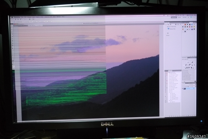This screenshot has width=208, height=139.
Task: Switch to DESIGN workspace
Action: pyautogui.click(x=179, y=17)
